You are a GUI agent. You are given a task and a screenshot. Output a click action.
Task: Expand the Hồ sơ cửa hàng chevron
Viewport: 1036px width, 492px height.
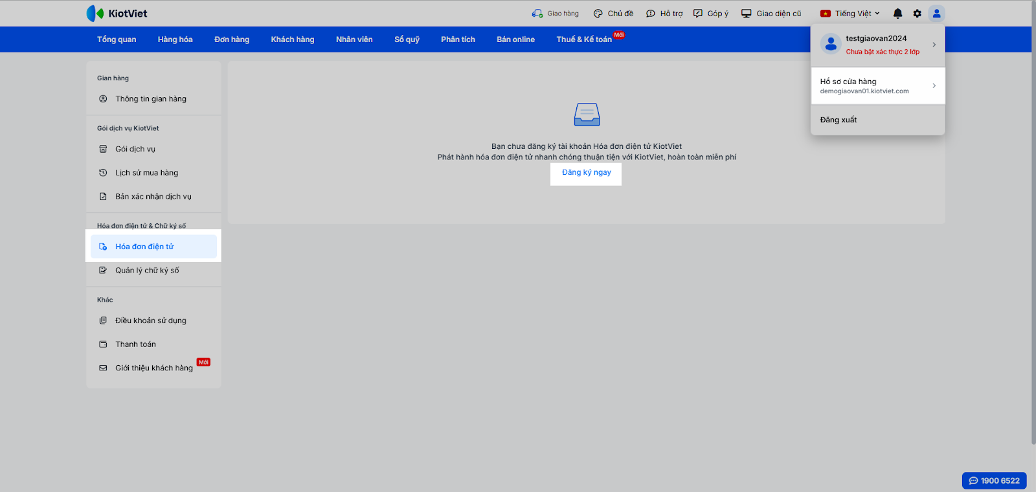[934, 85]
